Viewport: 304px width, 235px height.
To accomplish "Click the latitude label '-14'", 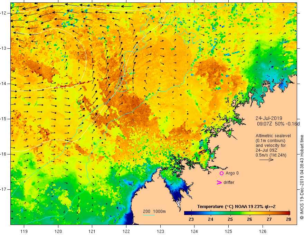I will click(4, 84).
